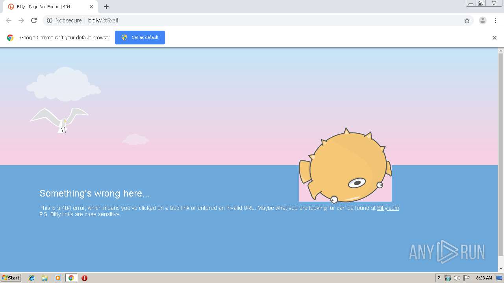The height and width of the screenshot is (283, 504).
Task: Select the Bitly Page Not Found tab
Action: 50,7
